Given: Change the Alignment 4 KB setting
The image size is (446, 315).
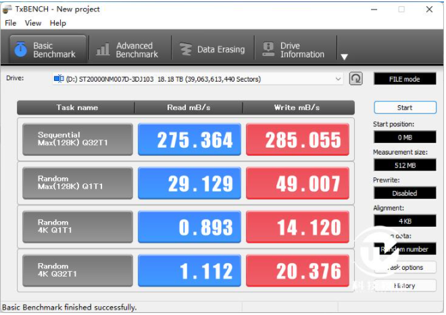Looking at the screenshot, I should tap(404, 221).
